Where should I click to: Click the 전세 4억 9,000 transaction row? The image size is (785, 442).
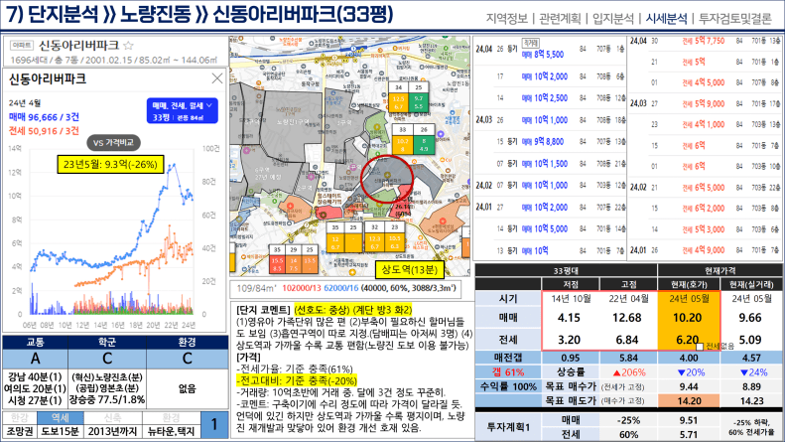705,250
